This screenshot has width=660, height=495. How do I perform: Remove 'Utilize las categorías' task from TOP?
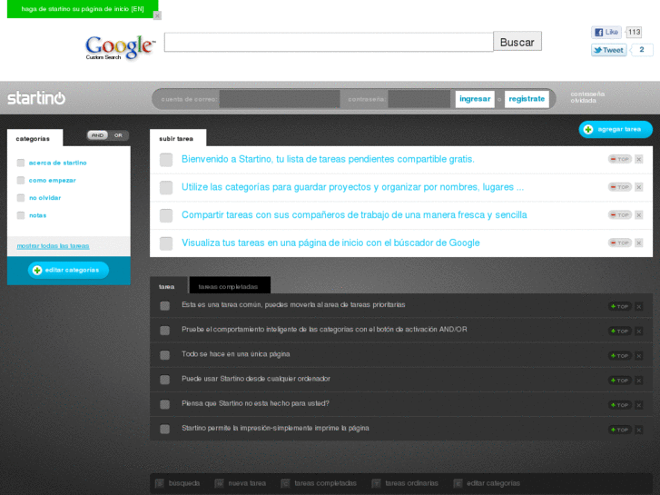coord(619,187)
